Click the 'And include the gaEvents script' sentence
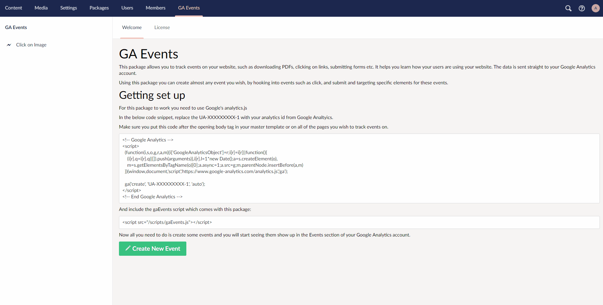The height and width of the screenshot is (305, 603). (185, 209)
